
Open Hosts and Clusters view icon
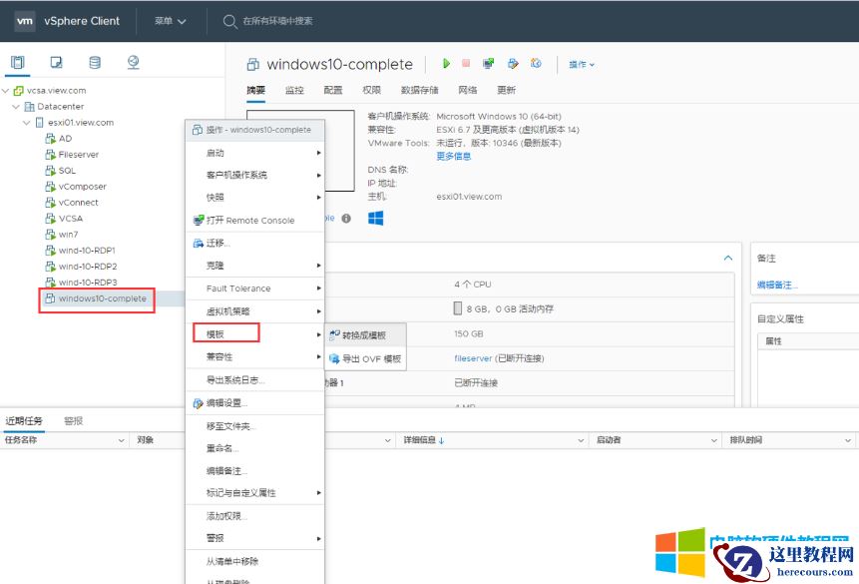point(18,62)
